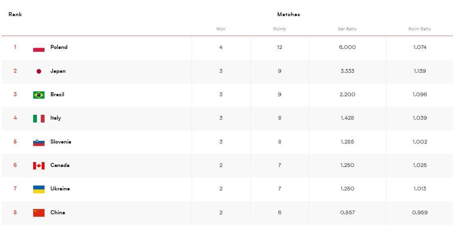
Task: Click the Ukraine flag icon
Action: (x=39, y=189)
